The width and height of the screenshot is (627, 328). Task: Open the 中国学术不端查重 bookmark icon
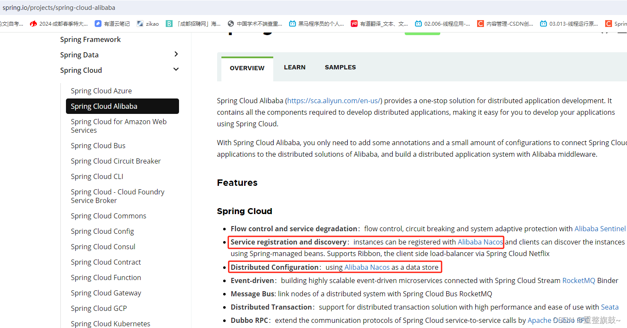tap(231, 24)
